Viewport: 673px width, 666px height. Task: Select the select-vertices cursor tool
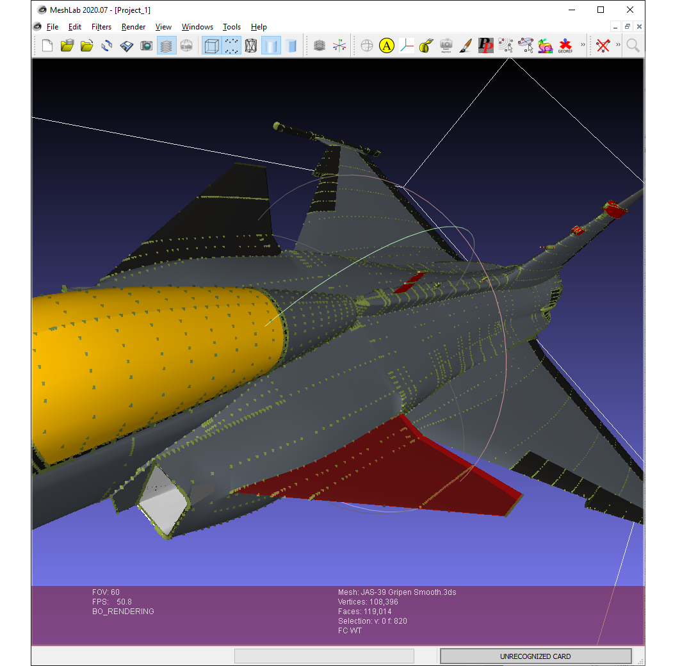click(506, 45)
